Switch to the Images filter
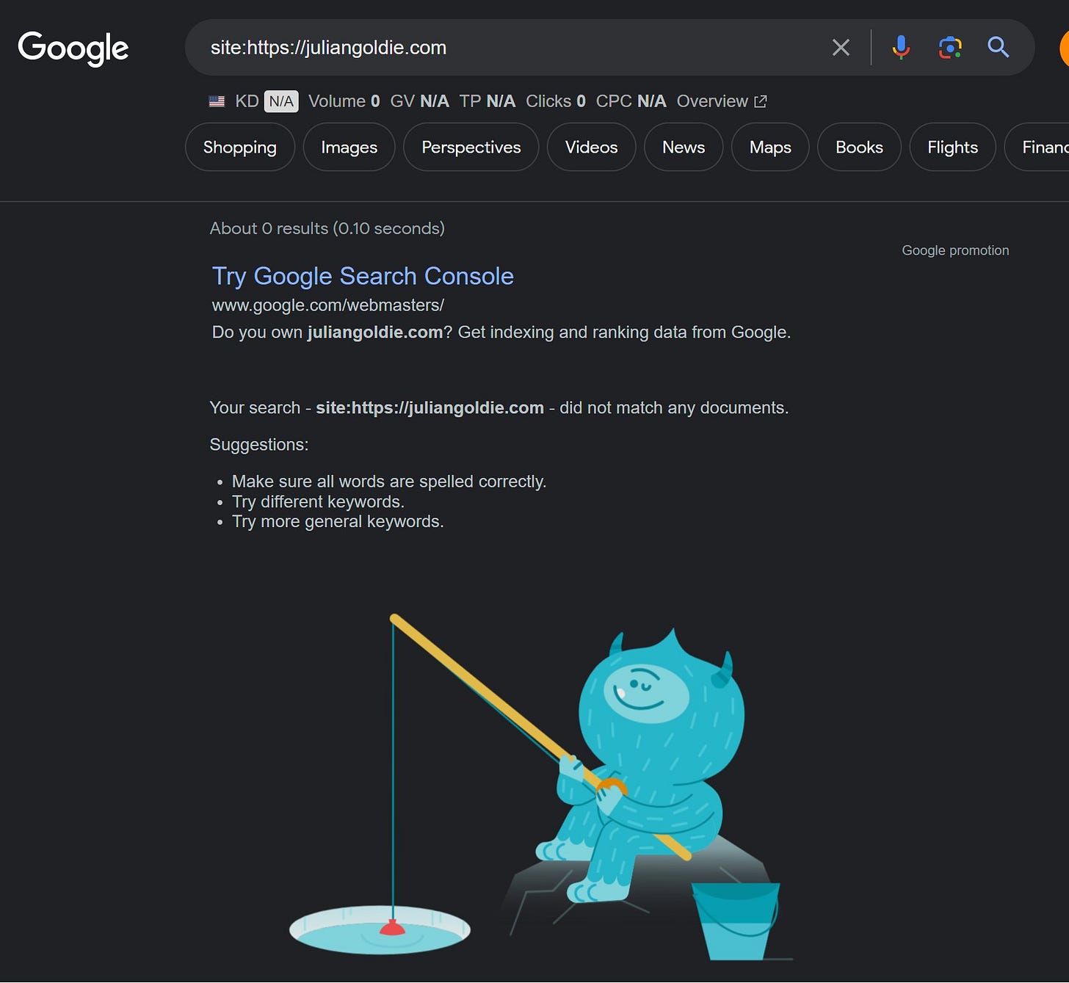Screen dimensions: 1069x983 point(349,147)
